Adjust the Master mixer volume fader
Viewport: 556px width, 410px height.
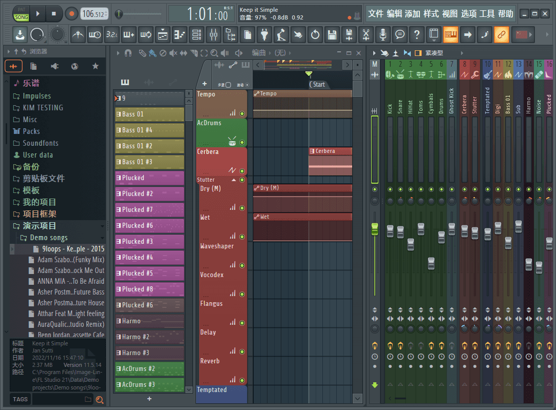[x=375, y=229]
